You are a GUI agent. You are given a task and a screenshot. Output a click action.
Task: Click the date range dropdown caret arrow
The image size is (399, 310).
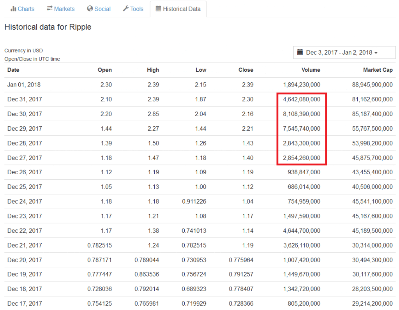click(x=376, y=53)
